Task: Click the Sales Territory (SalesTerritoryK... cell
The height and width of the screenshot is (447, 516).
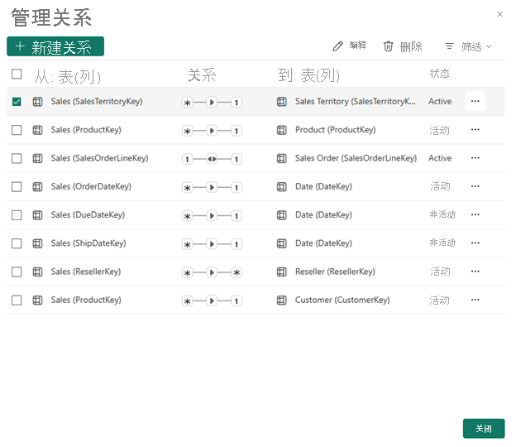Action: click(356, 102)
